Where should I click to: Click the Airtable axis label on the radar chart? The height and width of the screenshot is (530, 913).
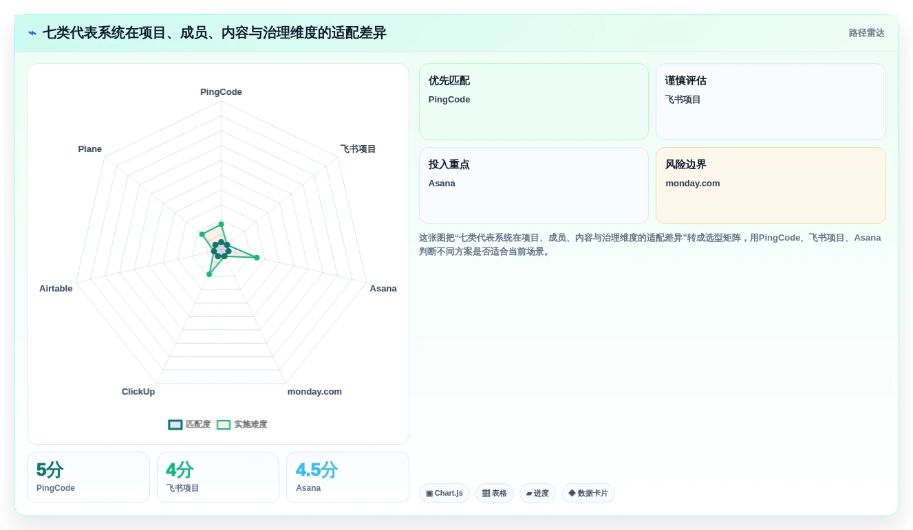tap(56, 289)
